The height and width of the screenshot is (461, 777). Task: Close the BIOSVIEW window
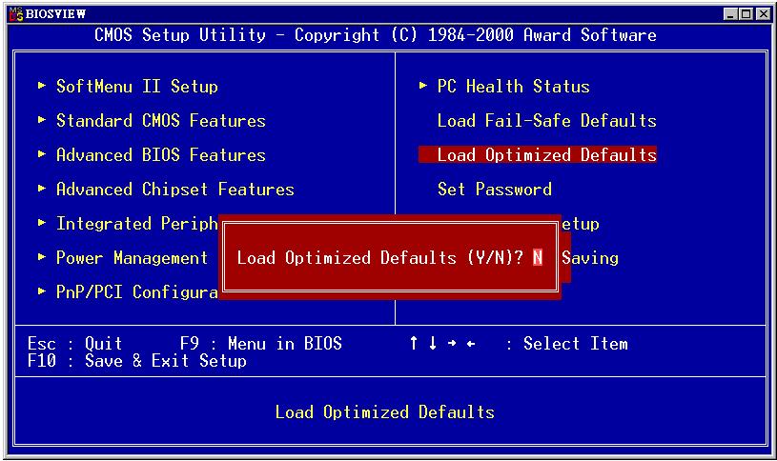pyautogui.click(x=763, y=14)
